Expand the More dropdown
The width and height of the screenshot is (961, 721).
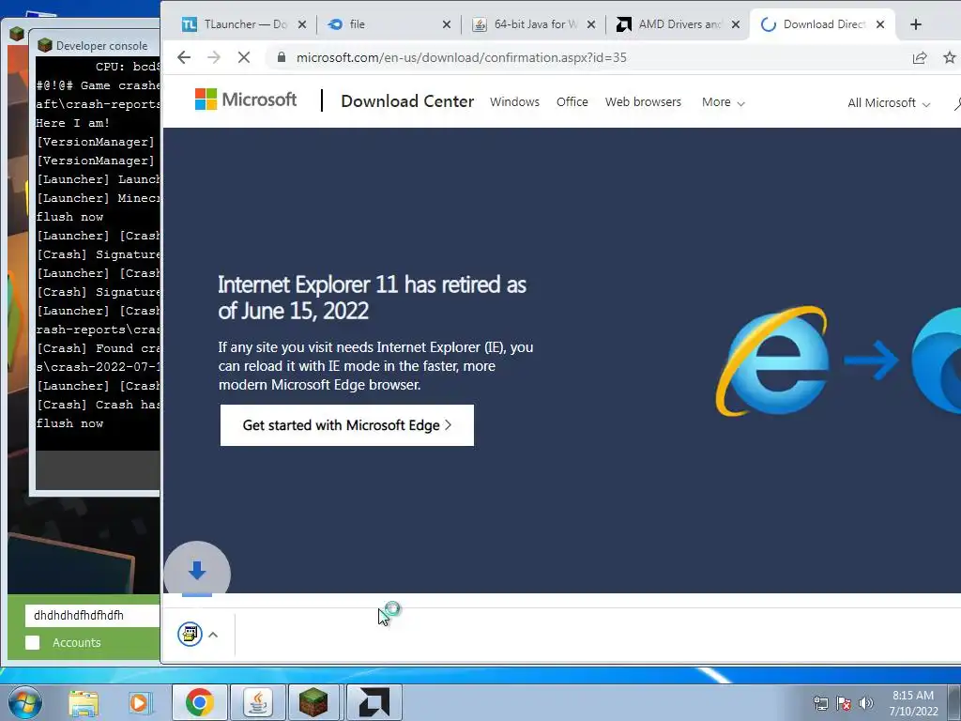coord(724,102)
